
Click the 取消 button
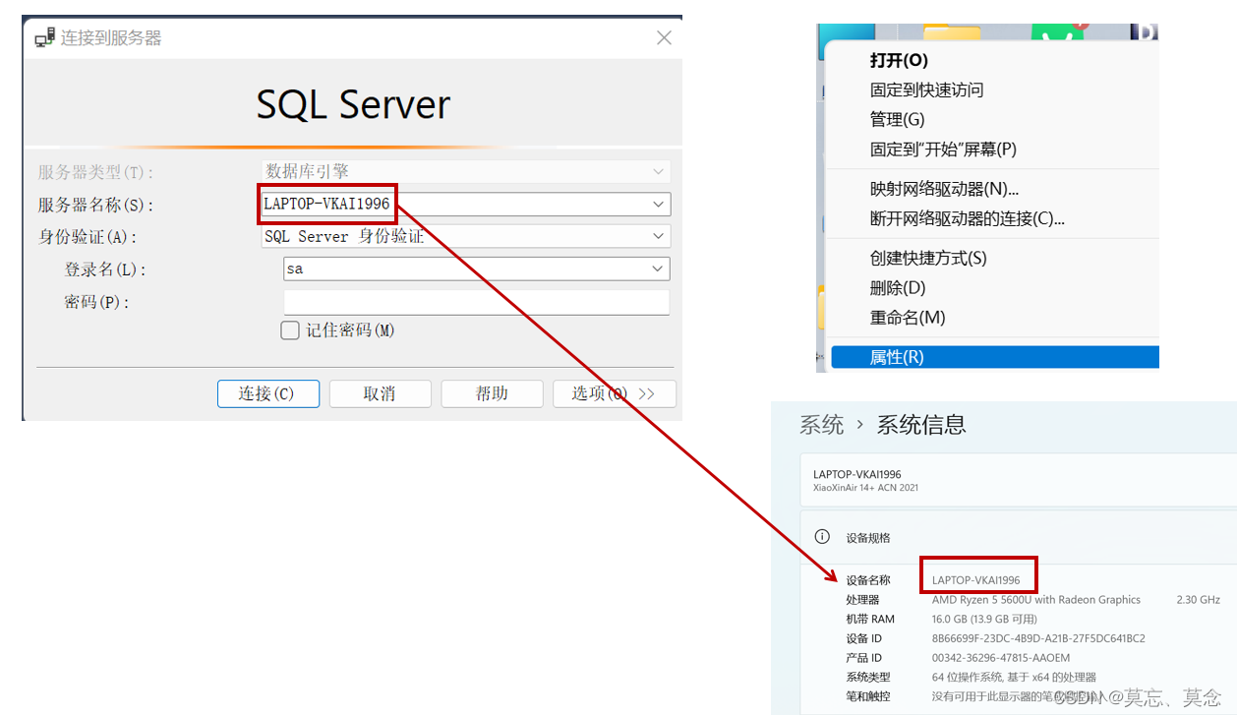380,393
